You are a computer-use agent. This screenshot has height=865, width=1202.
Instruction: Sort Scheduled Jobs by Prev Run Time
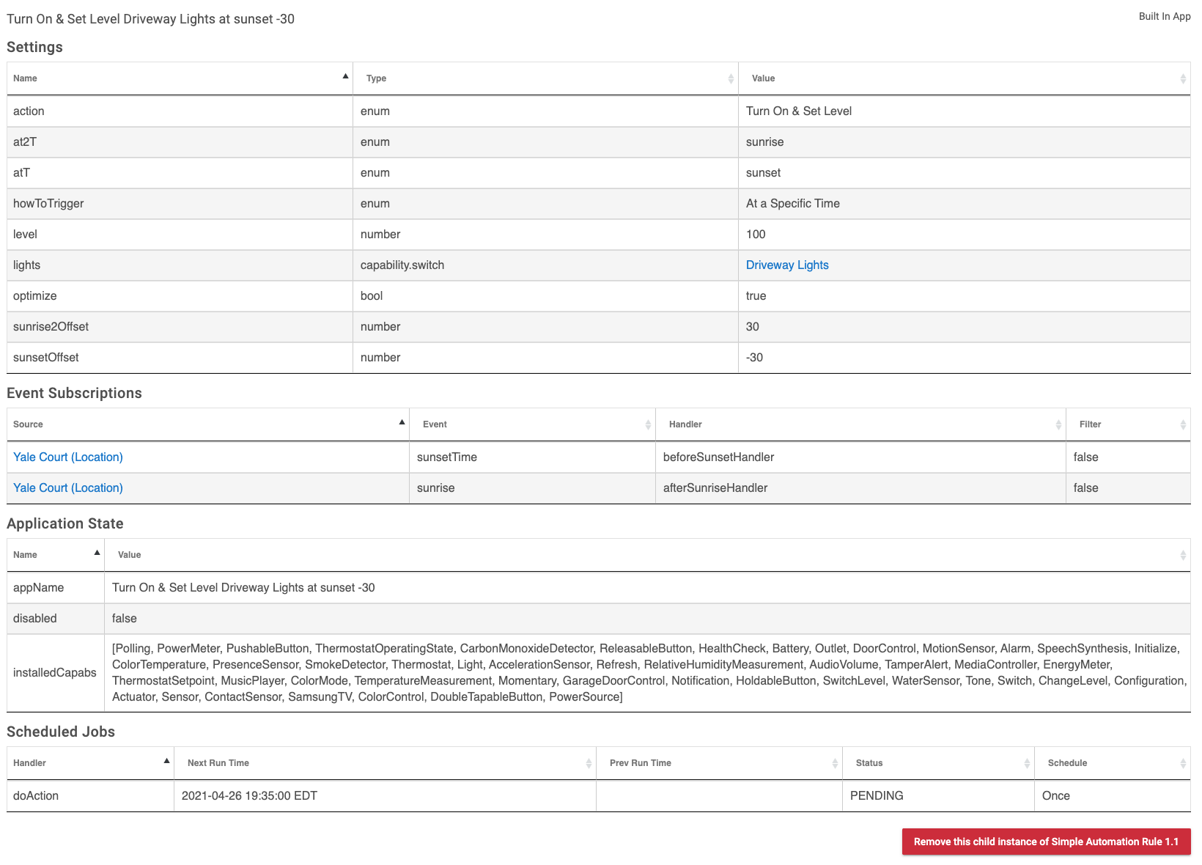tap(719, 763)
